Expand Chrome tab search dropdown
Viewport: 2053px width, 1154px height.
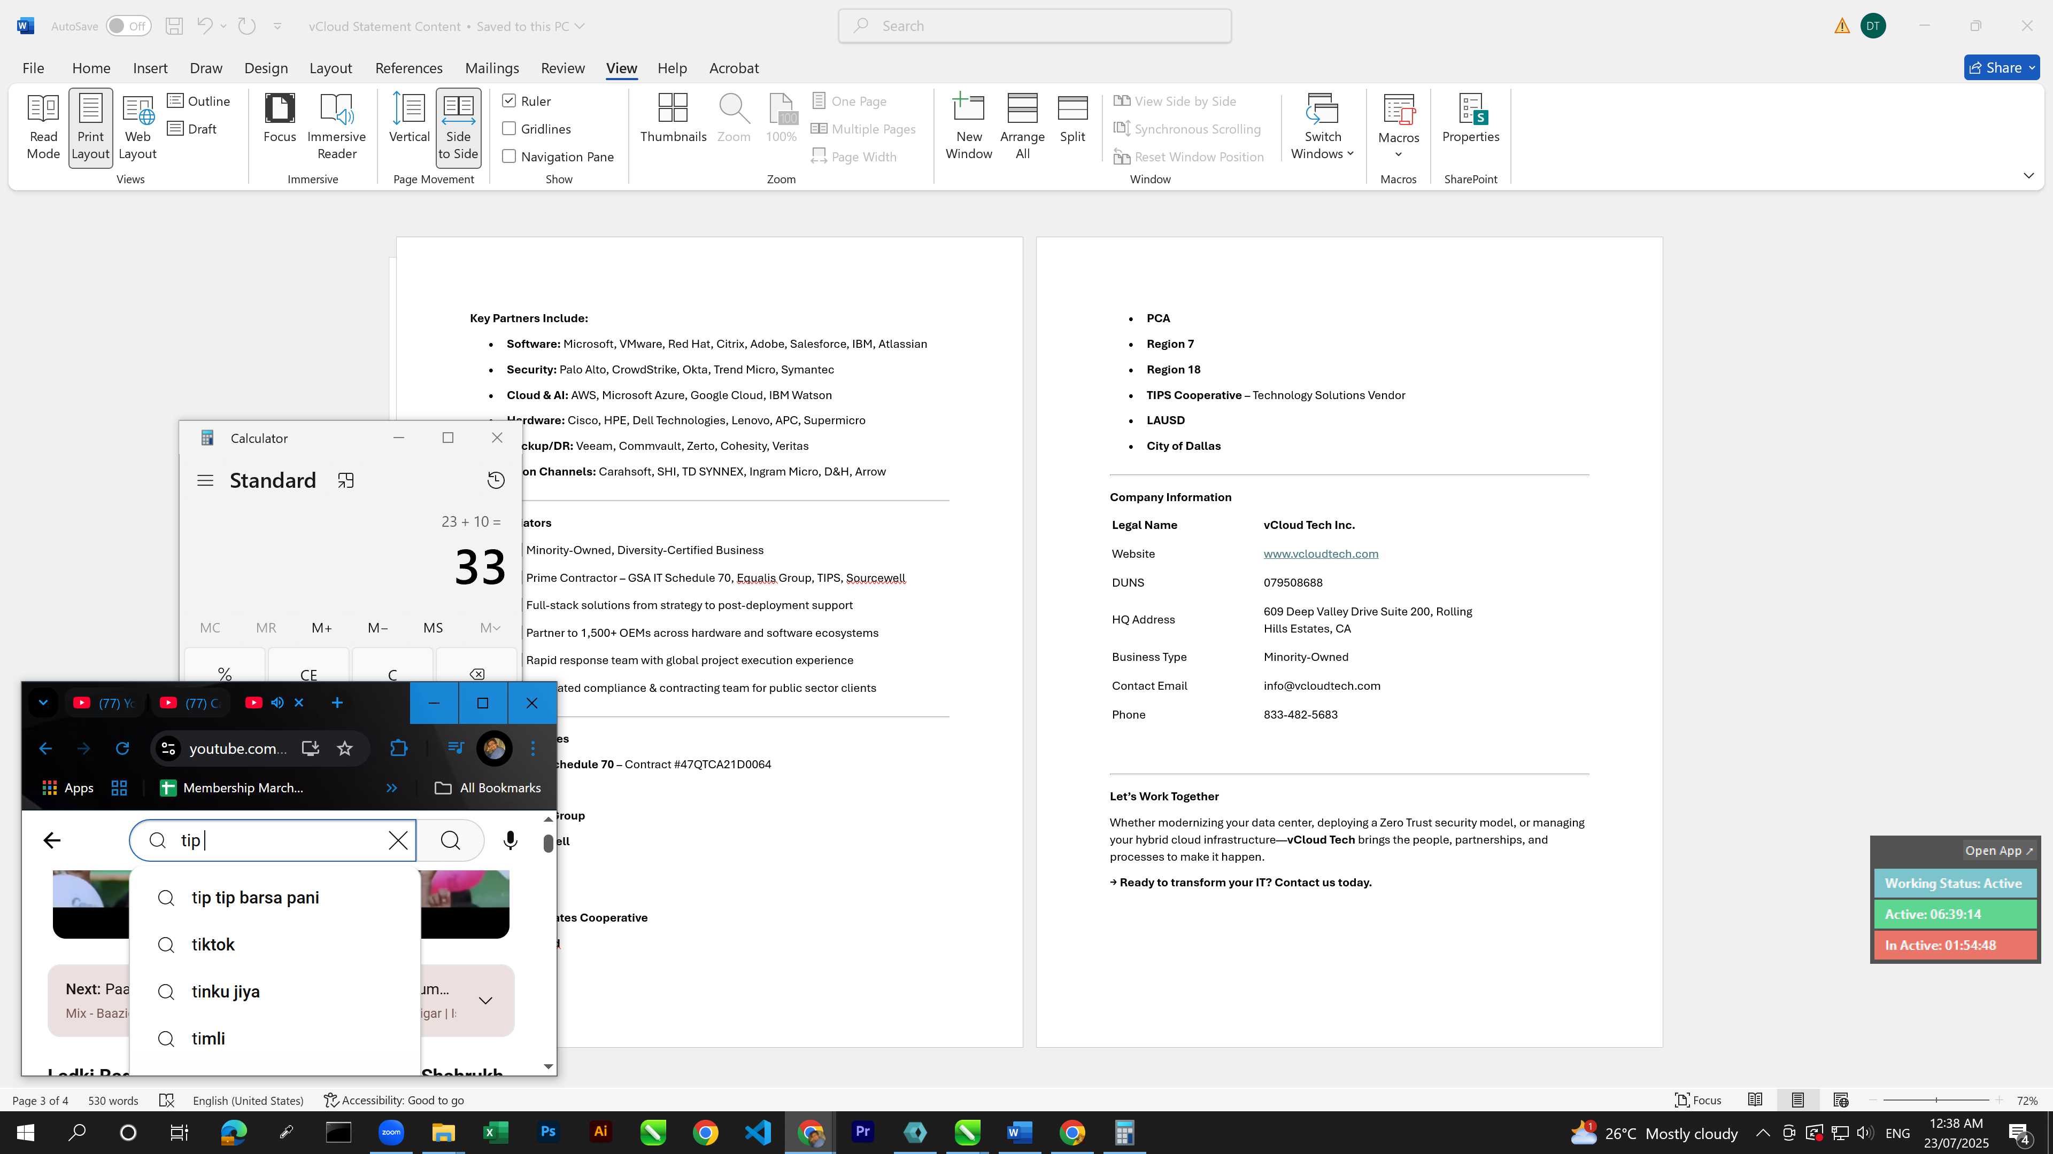click(x=43, y=703)
